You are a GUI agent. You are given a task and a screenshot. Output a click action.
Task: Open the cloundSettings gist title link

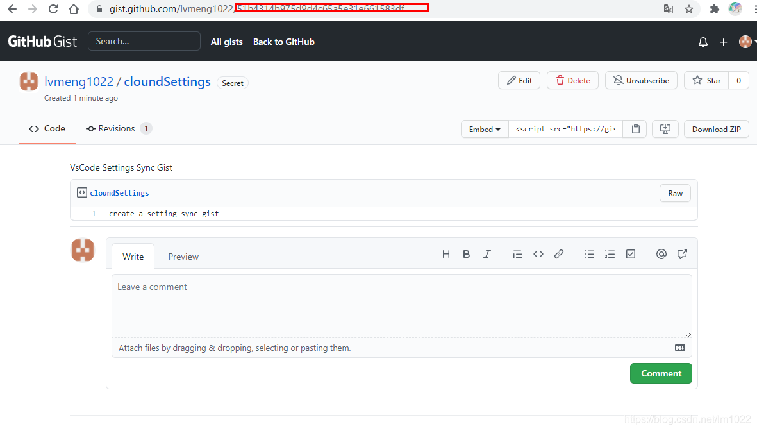[x=167, y=81]
